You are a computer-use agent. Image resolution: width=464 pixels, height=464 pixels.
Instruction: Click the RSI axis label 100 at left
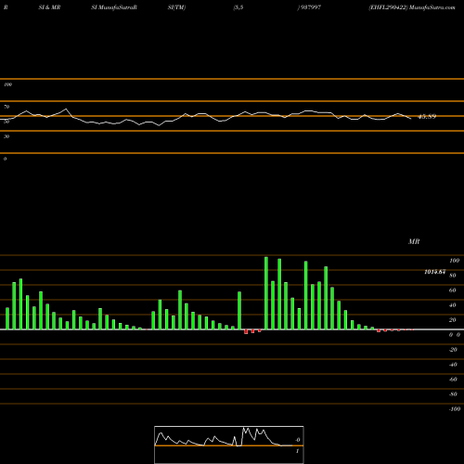[8, 84]
